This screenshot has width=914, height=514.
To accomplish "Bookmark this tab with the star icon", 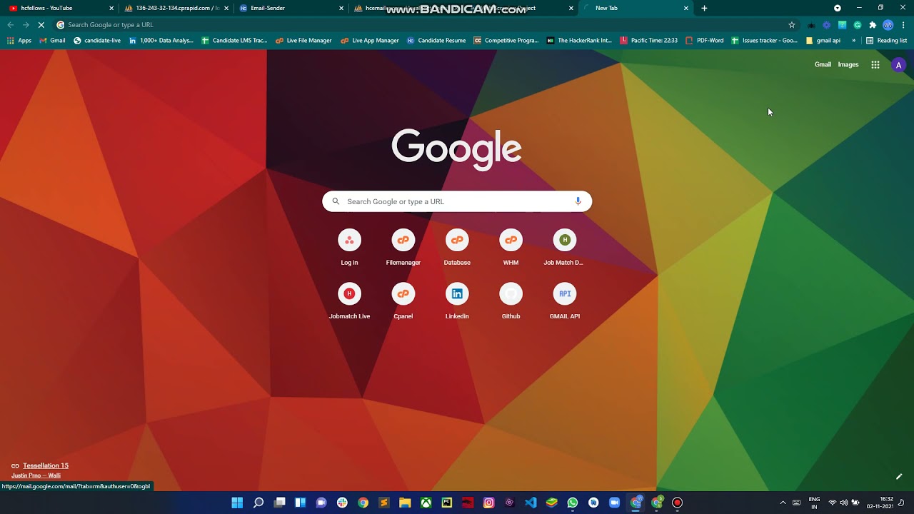I will pyautogui.click(x=792, y=25).
